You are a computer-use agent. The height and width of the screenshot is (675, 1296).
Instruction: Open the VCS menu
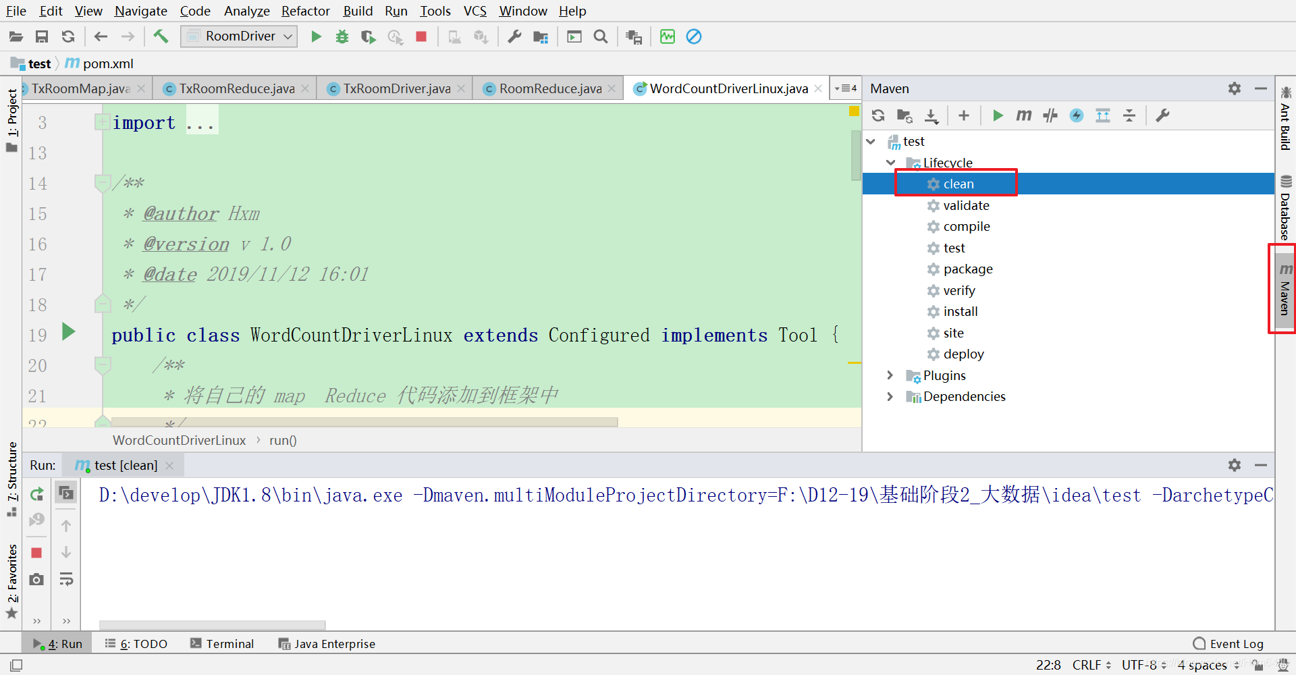475,11
